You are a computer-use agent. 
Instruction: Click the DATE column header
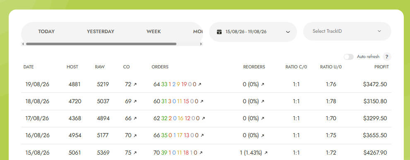pos(29,67)
